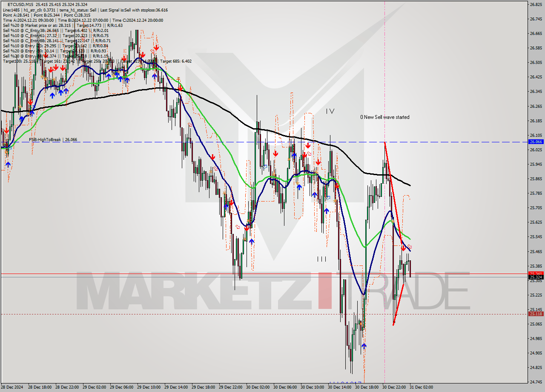Click the '30 Dec 02:00' time axis label
The image size is (545, 392).
click(258, 387)
